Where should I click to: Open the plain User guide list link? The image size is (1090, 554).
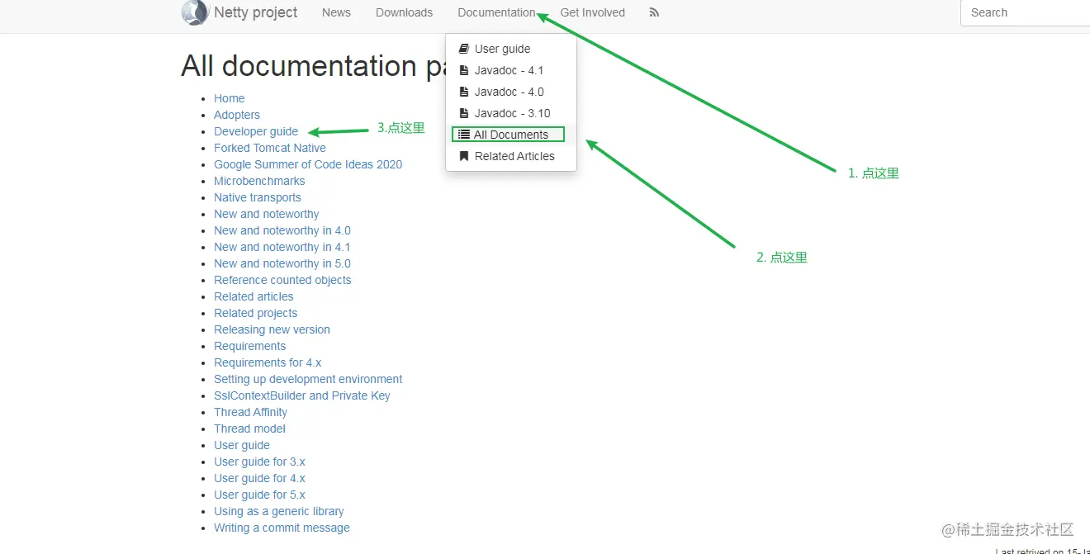(242, 445)
